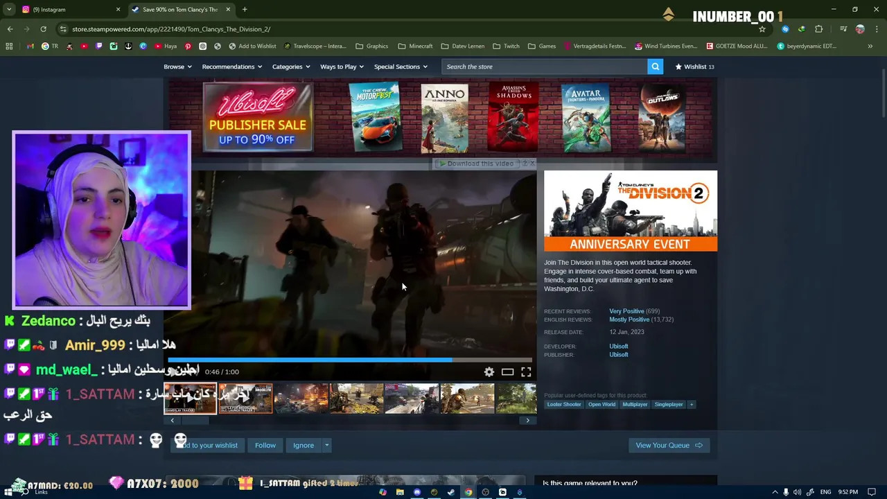Toggle theater mode in the trailer player
Image resolution: width=887 pixels, height=499 pixels.
(507, 372)
